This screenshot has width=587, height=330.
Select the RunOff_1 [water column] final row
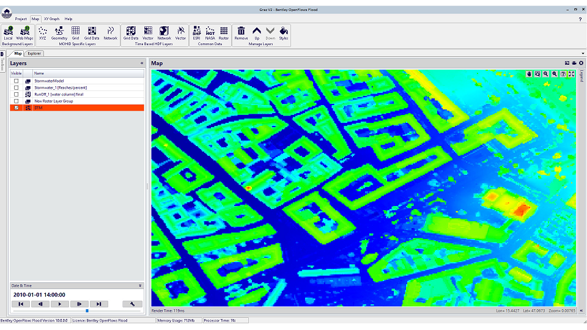pyautogui.click(x=77, y=94)
